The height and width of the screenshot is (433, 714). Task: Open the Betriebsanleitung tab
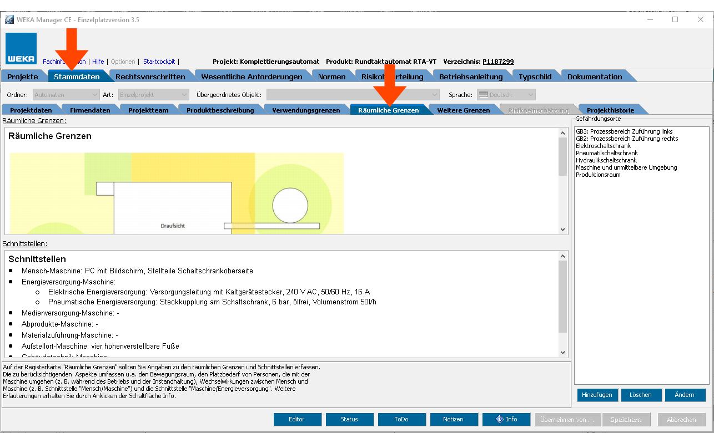pos(471,77)
